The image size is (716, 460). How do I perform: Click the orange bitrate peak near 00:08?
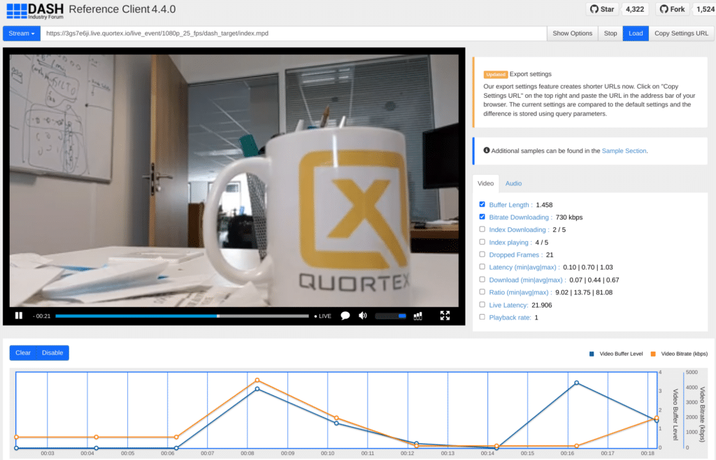[257, 380]
